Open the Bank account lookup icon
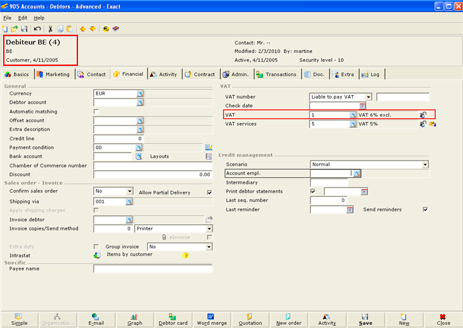Image resolution: width=463 pixels, height=328 pixels. click(x=138, y=156)
